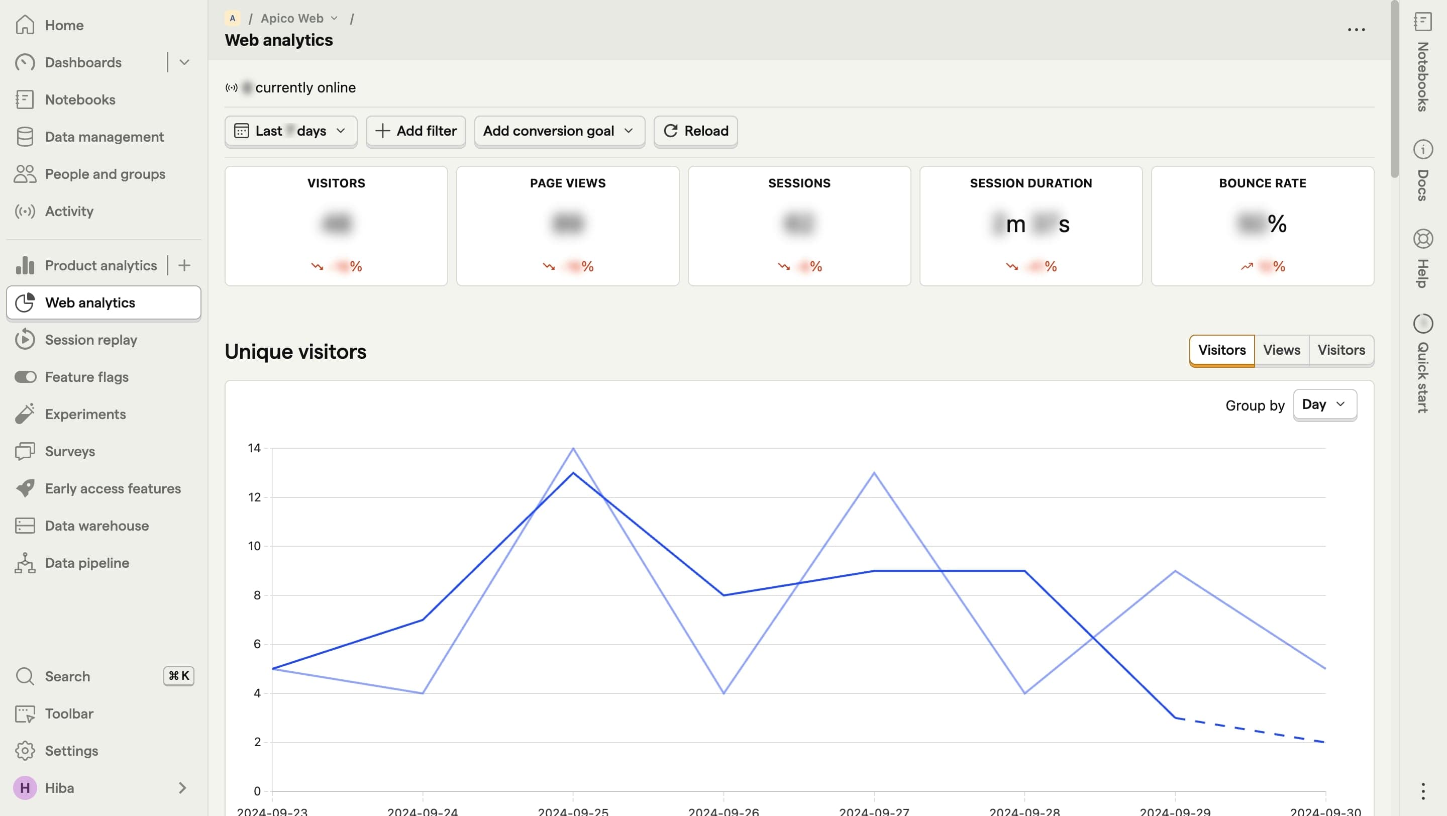Open Settings

pos(104,751)
